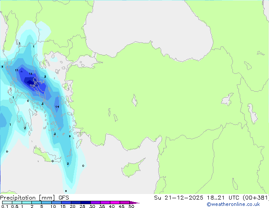The height and width of the screenshot is (208, 269).
Task: Click the "30" legend scale label
Action: (x=92, y=206)
